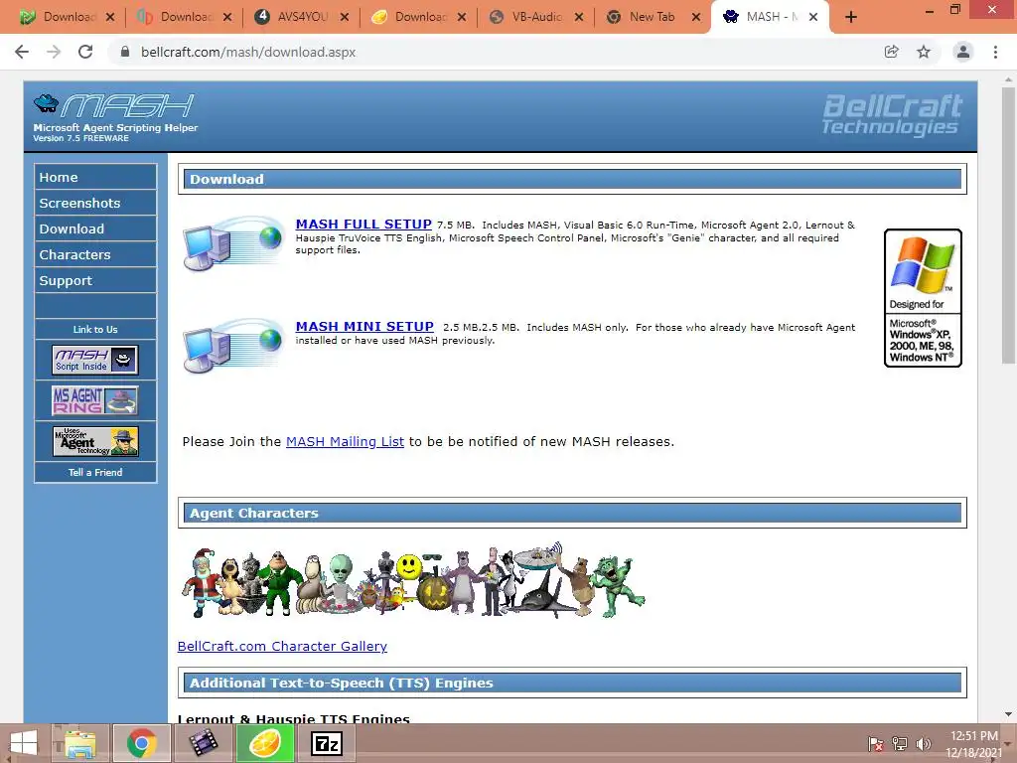Click the MASH MINI SETUP link

[364, 326]
